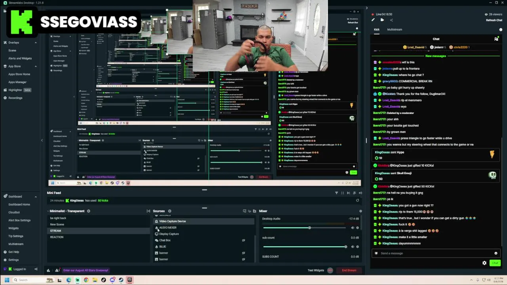
Task: Replay the KingOseas 50 kicks event
Action: 357,200
